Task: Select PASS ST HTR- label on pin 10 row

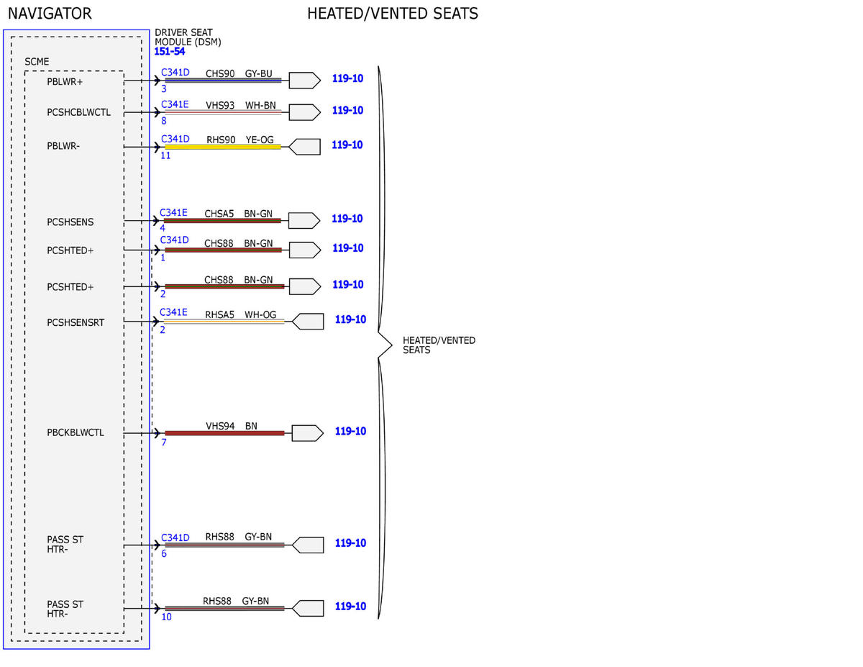Action: pyautogui.click(x=65, y=609)
